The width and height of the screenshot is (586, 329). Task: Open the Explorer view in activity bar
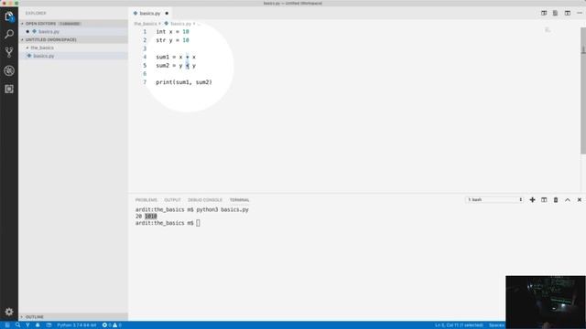pos(9,16)
